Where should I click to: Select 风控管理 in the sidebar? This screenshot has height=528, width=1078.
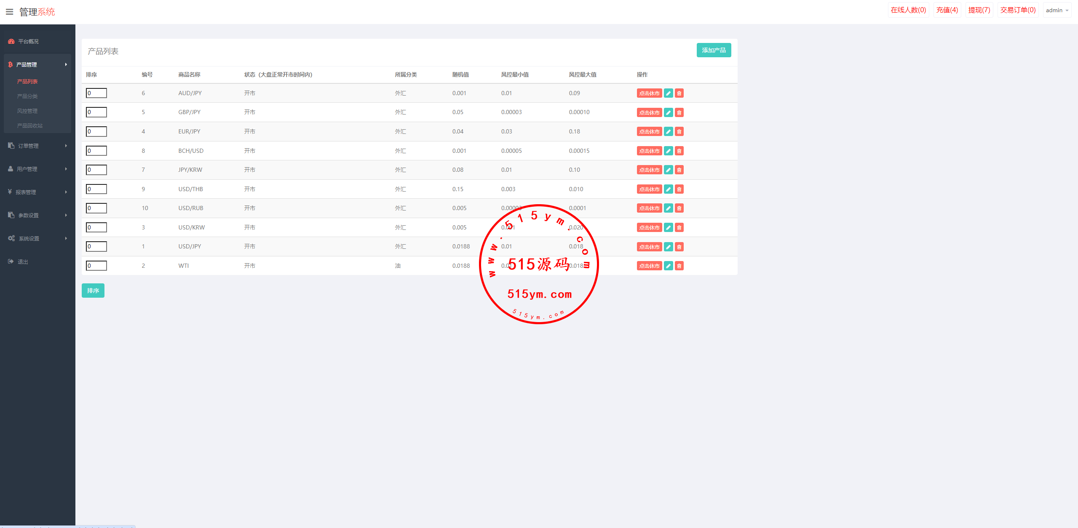[27, 111]
